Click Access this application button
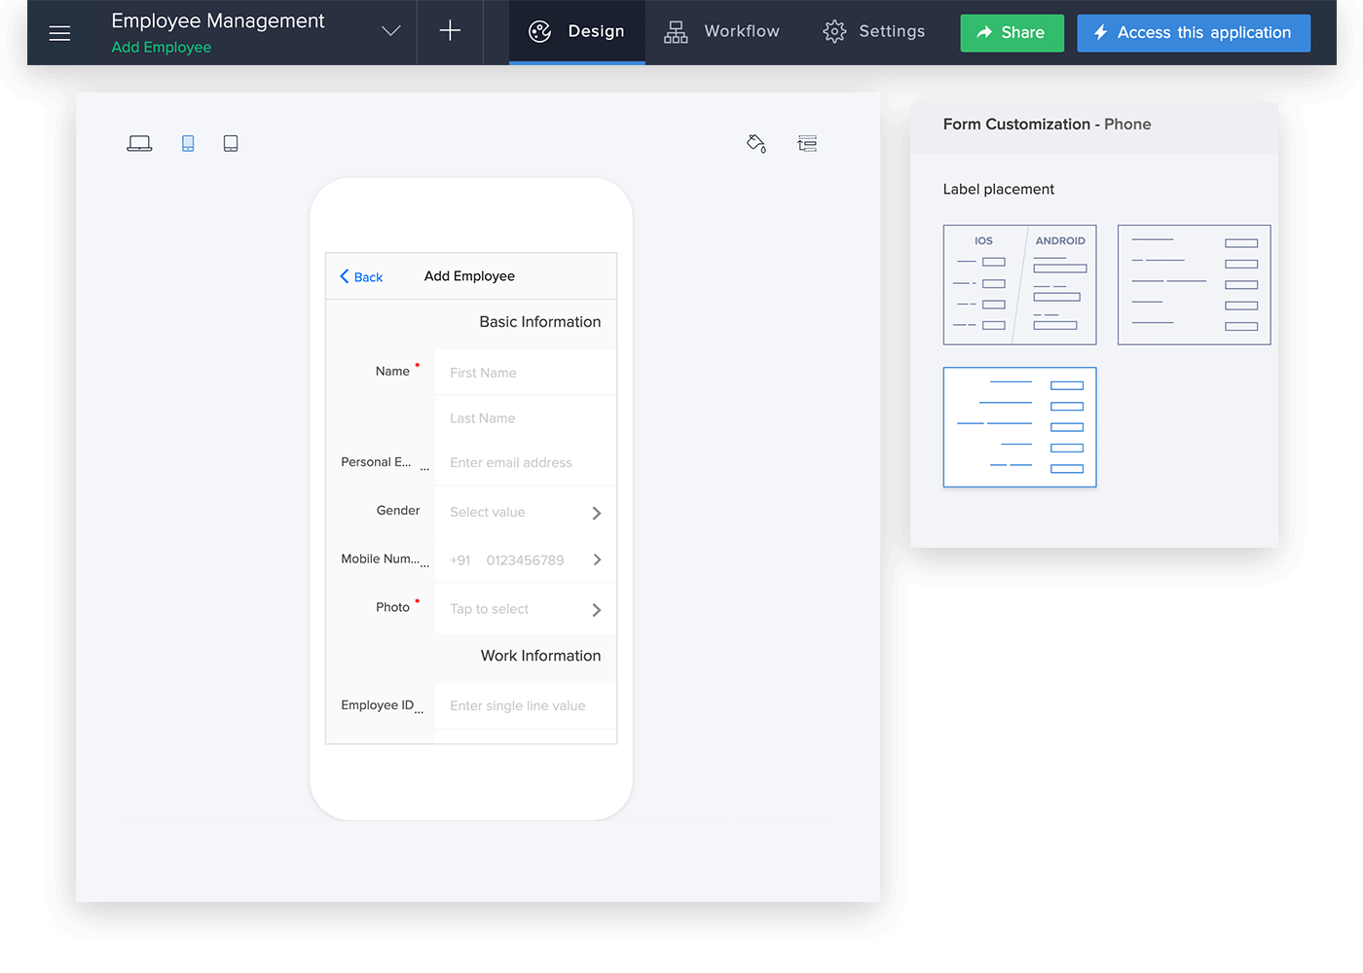Viewport: 1363px width, 973px height. tap(1194, 33)
